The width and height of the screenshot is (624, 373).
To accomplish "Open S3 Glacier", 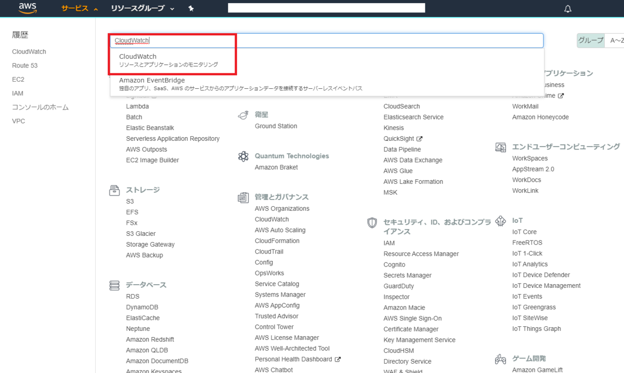I will coord(141,234).
